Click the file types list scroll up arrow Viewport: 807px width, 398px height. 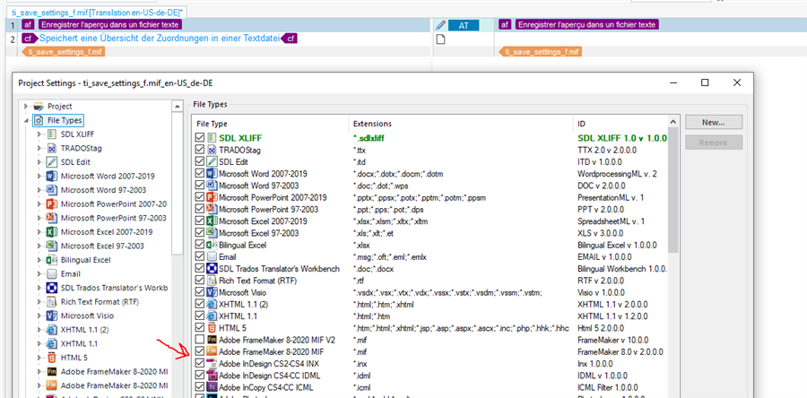672,122
